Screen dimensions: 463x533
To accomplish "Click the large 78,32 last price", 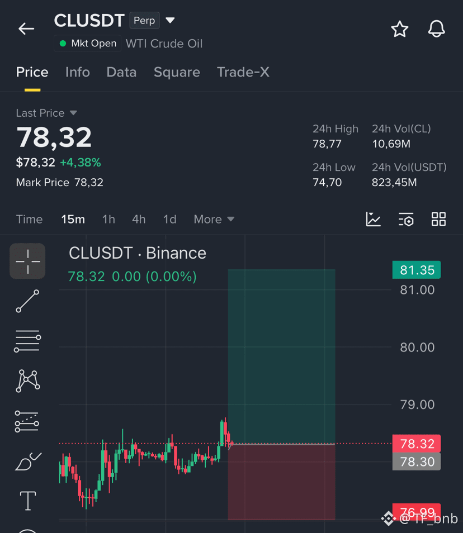I will pyautogui.click(x=54, y=137).
